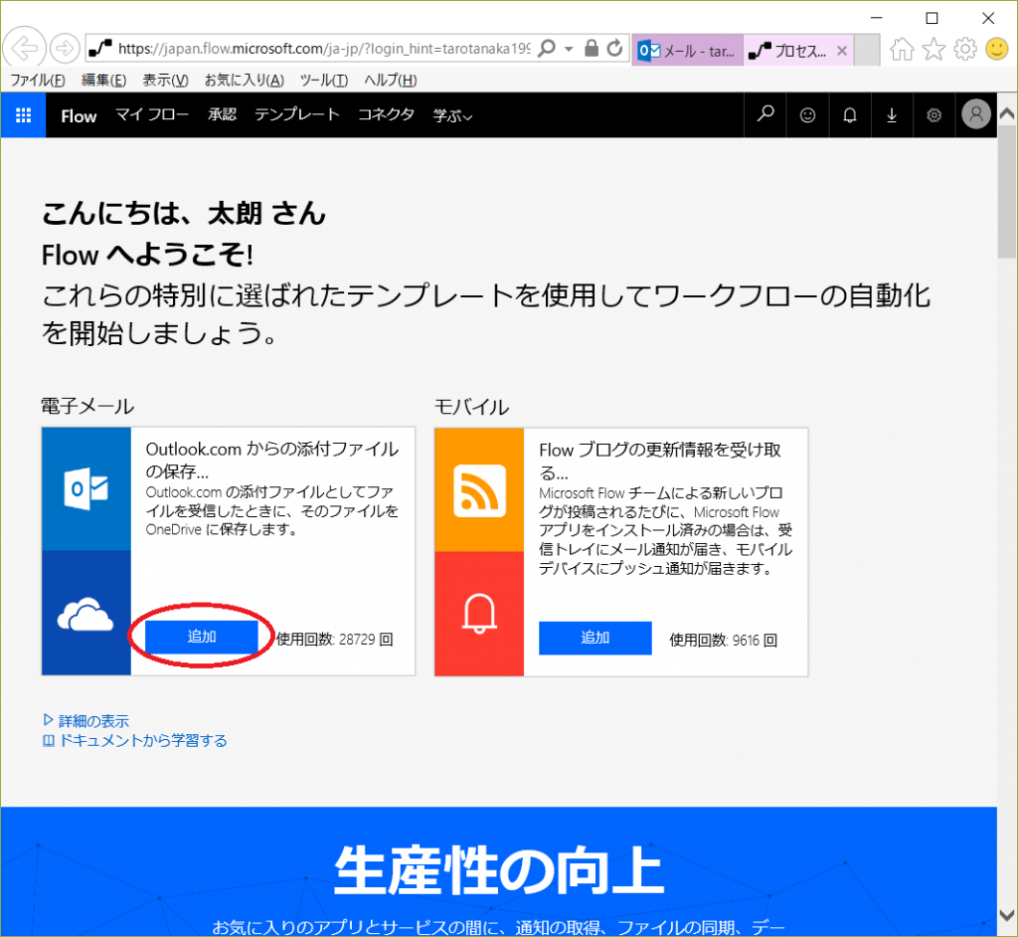Viewport: 1018px width, 937px height.
Task: Click the security lock icon in address bar
Action: (591, 48)
